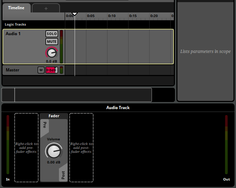Click the timeline playhead marker

[x=75, y=14]
